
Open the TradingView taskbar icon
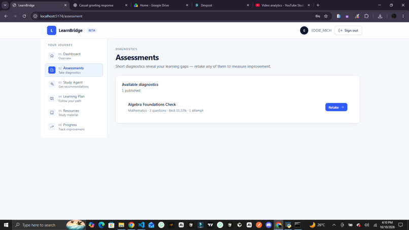pos(210,225)
